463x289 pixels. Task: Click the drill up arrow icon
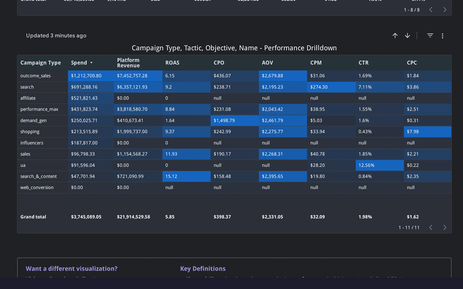pos(395,36)
